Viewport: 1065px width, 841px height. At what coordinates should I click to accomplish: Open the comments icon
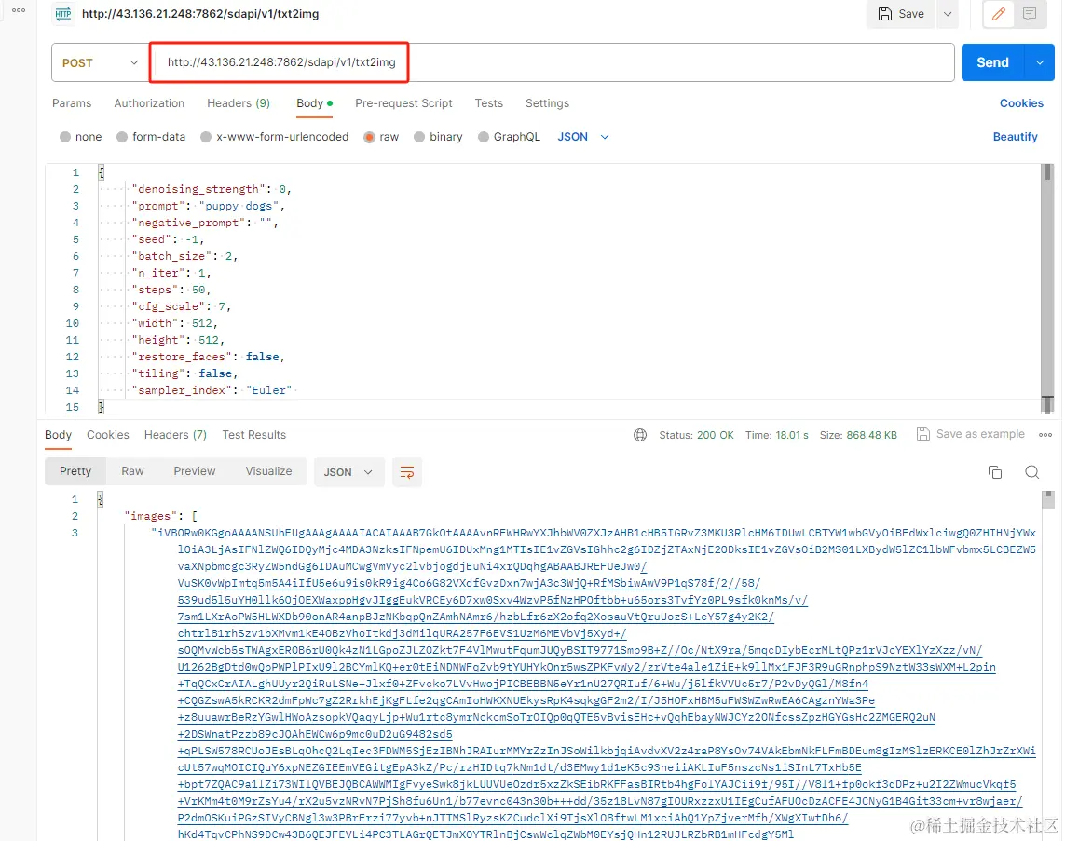[x=1030, y=14]
